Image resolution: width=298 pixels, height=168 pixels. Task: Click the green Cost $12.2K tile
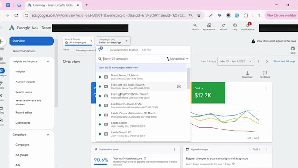(208, 93)
